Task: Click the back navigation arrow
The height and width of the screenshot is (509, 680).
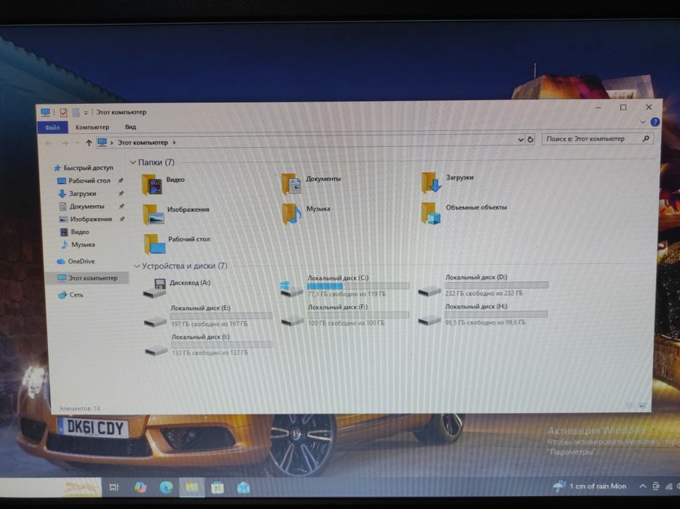Action: [49, 143]
